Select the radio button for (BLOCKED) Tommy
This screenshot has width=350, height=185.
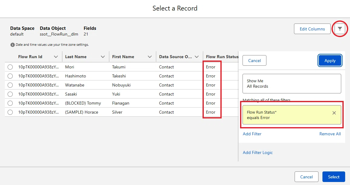(10, 103)
